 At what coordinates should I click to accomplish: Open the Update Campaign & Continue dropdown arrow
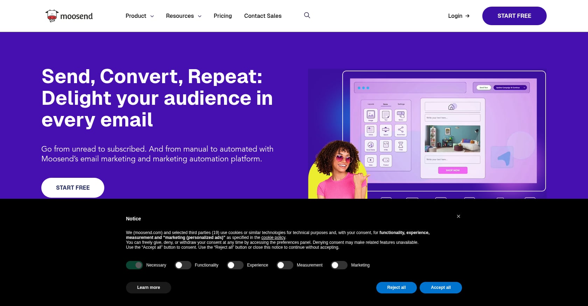(524, 88)
